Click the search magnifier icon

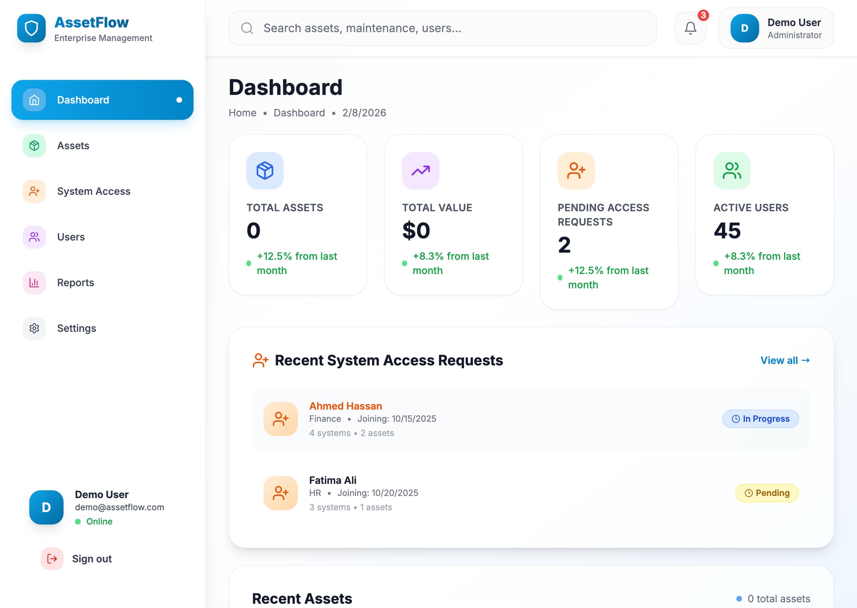point(247,28)
